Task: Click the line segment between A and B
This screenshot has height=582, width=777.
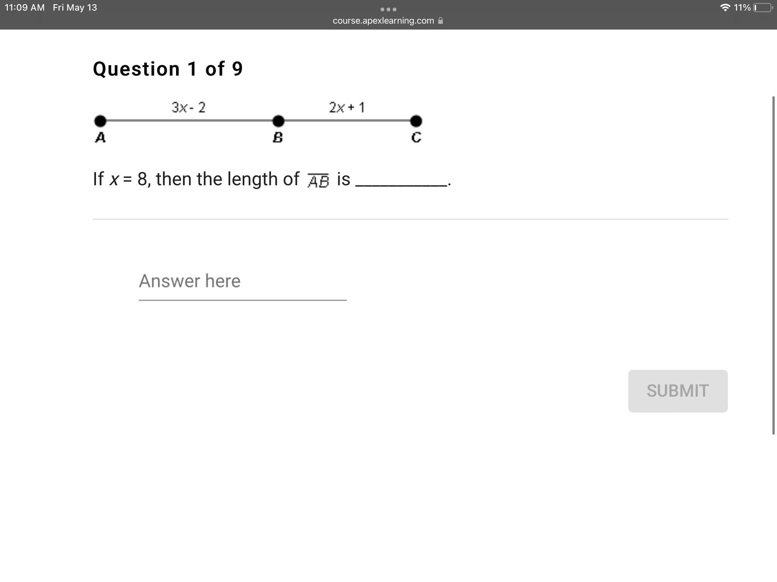Action: point(190,121)
